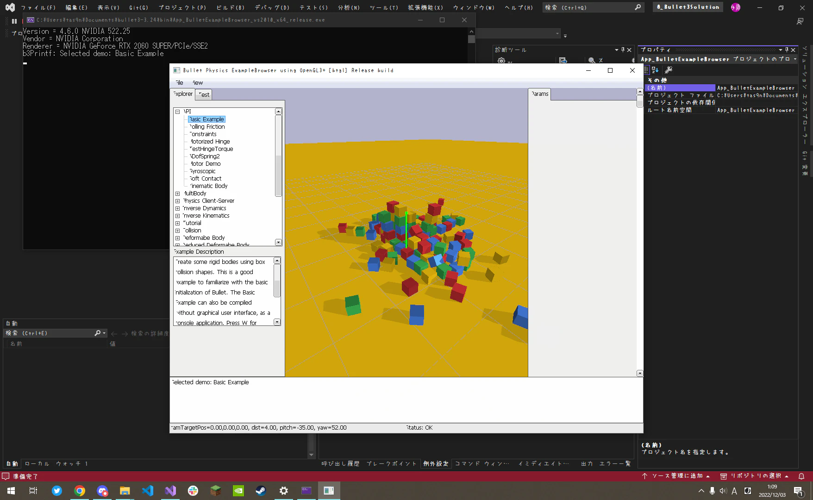
Task: Expand the Inverse Dynamics tree node
Action: point(177,208)
